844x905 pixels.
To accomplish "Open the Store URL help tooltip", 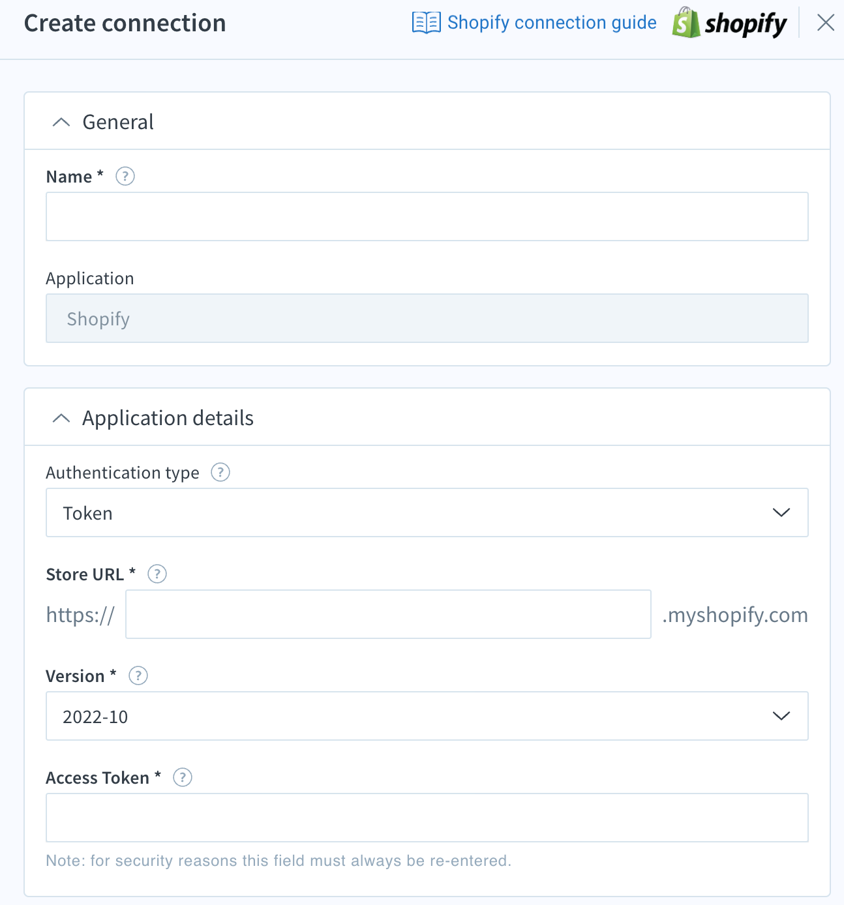I will pos(157,574).
